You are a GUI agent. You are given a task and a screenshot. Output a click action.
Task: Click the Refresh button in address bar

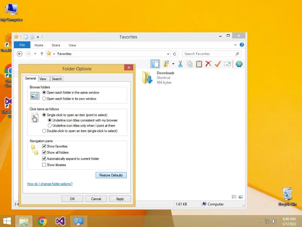[x=175, y=54]
